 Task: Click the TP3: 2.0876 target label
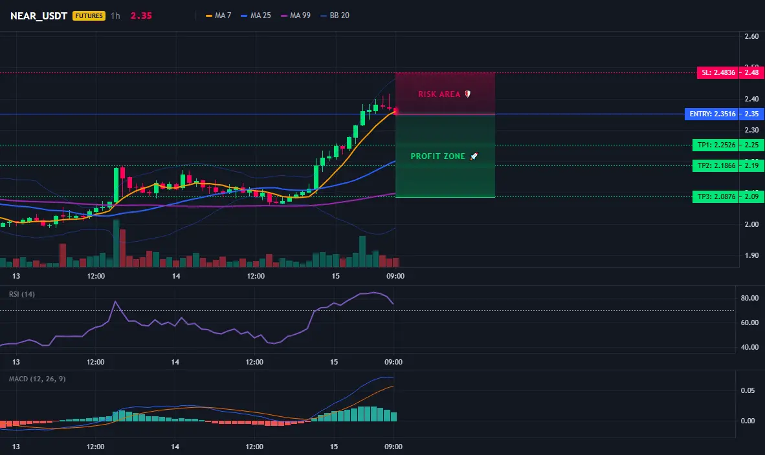716,197
